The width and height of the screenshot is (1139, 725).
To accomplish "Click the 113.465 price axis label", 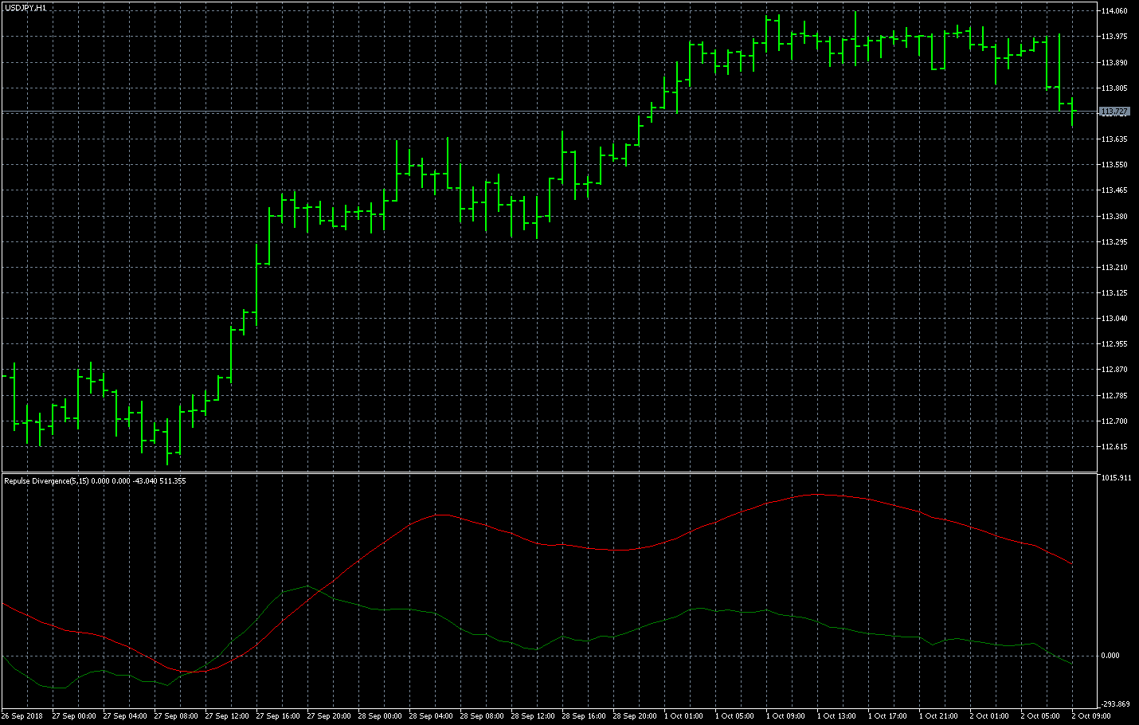I will tap(1114, 190).
